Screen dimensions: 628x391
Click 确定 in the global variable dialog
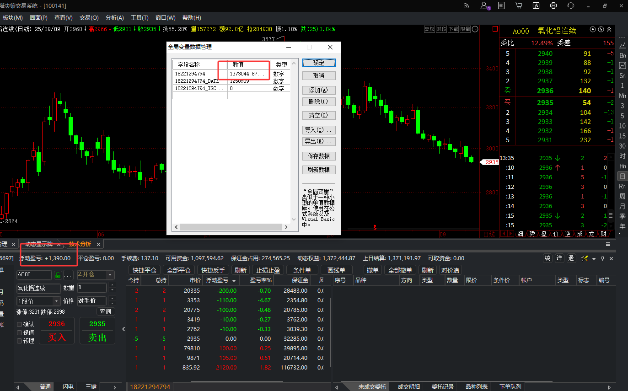click(319, 63)
